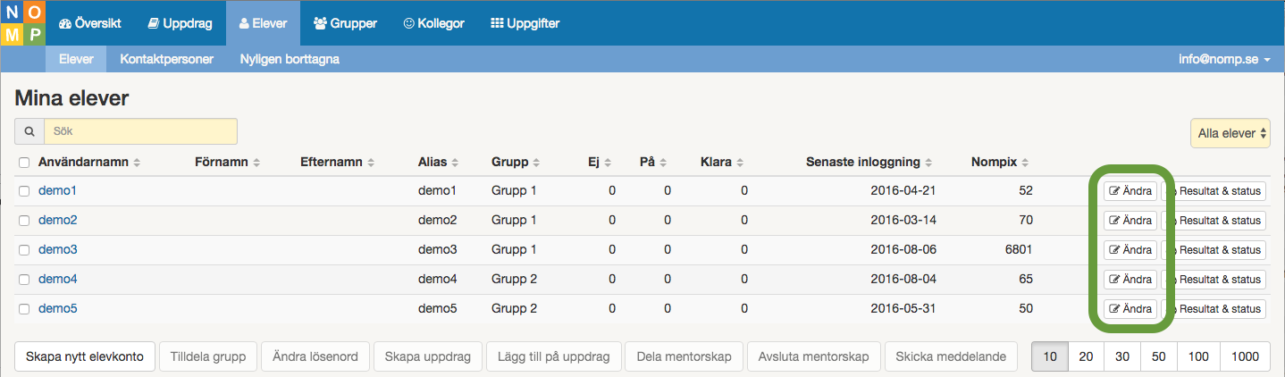Tick the demo3 row checkbox

point(24,250)
